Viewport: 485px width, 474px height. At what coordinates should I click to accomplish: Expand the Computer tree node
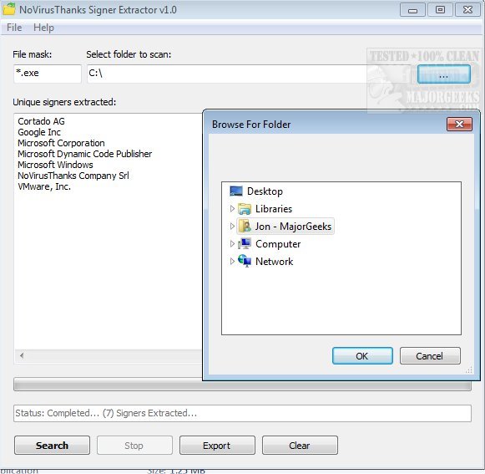click(232, 244)
